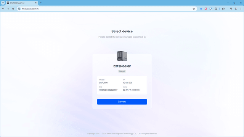Open a new tab with plus button

click(41, 3)
